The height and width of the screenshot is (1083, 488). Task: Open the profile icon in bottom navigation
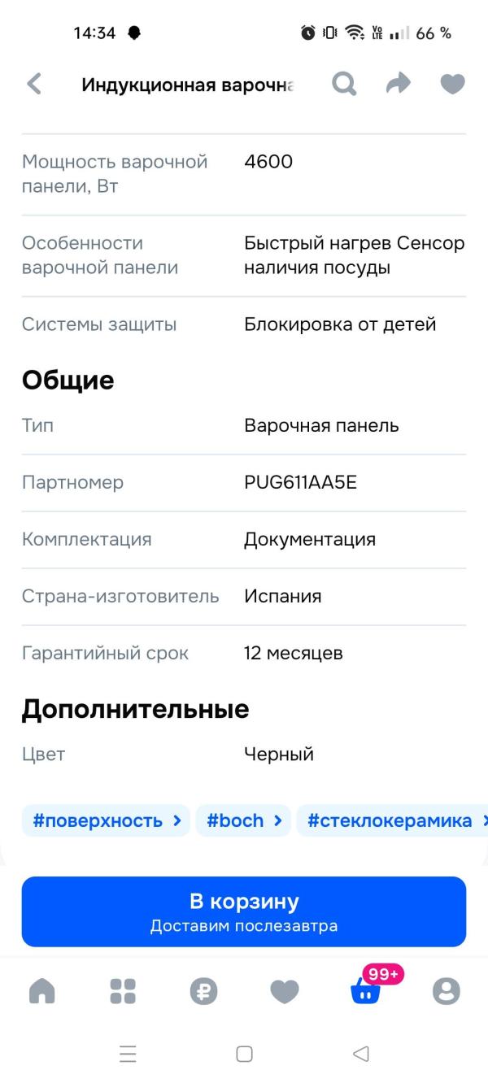(445, 990)
